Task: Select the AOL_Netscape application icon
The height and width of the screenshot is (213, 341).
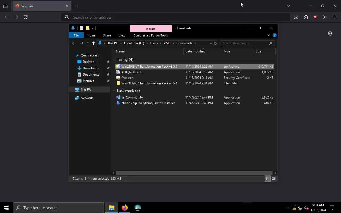Action: pos(118,72)
